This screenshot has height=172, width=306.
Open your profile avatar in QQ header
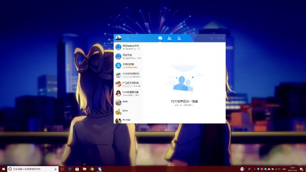(118, 38)
